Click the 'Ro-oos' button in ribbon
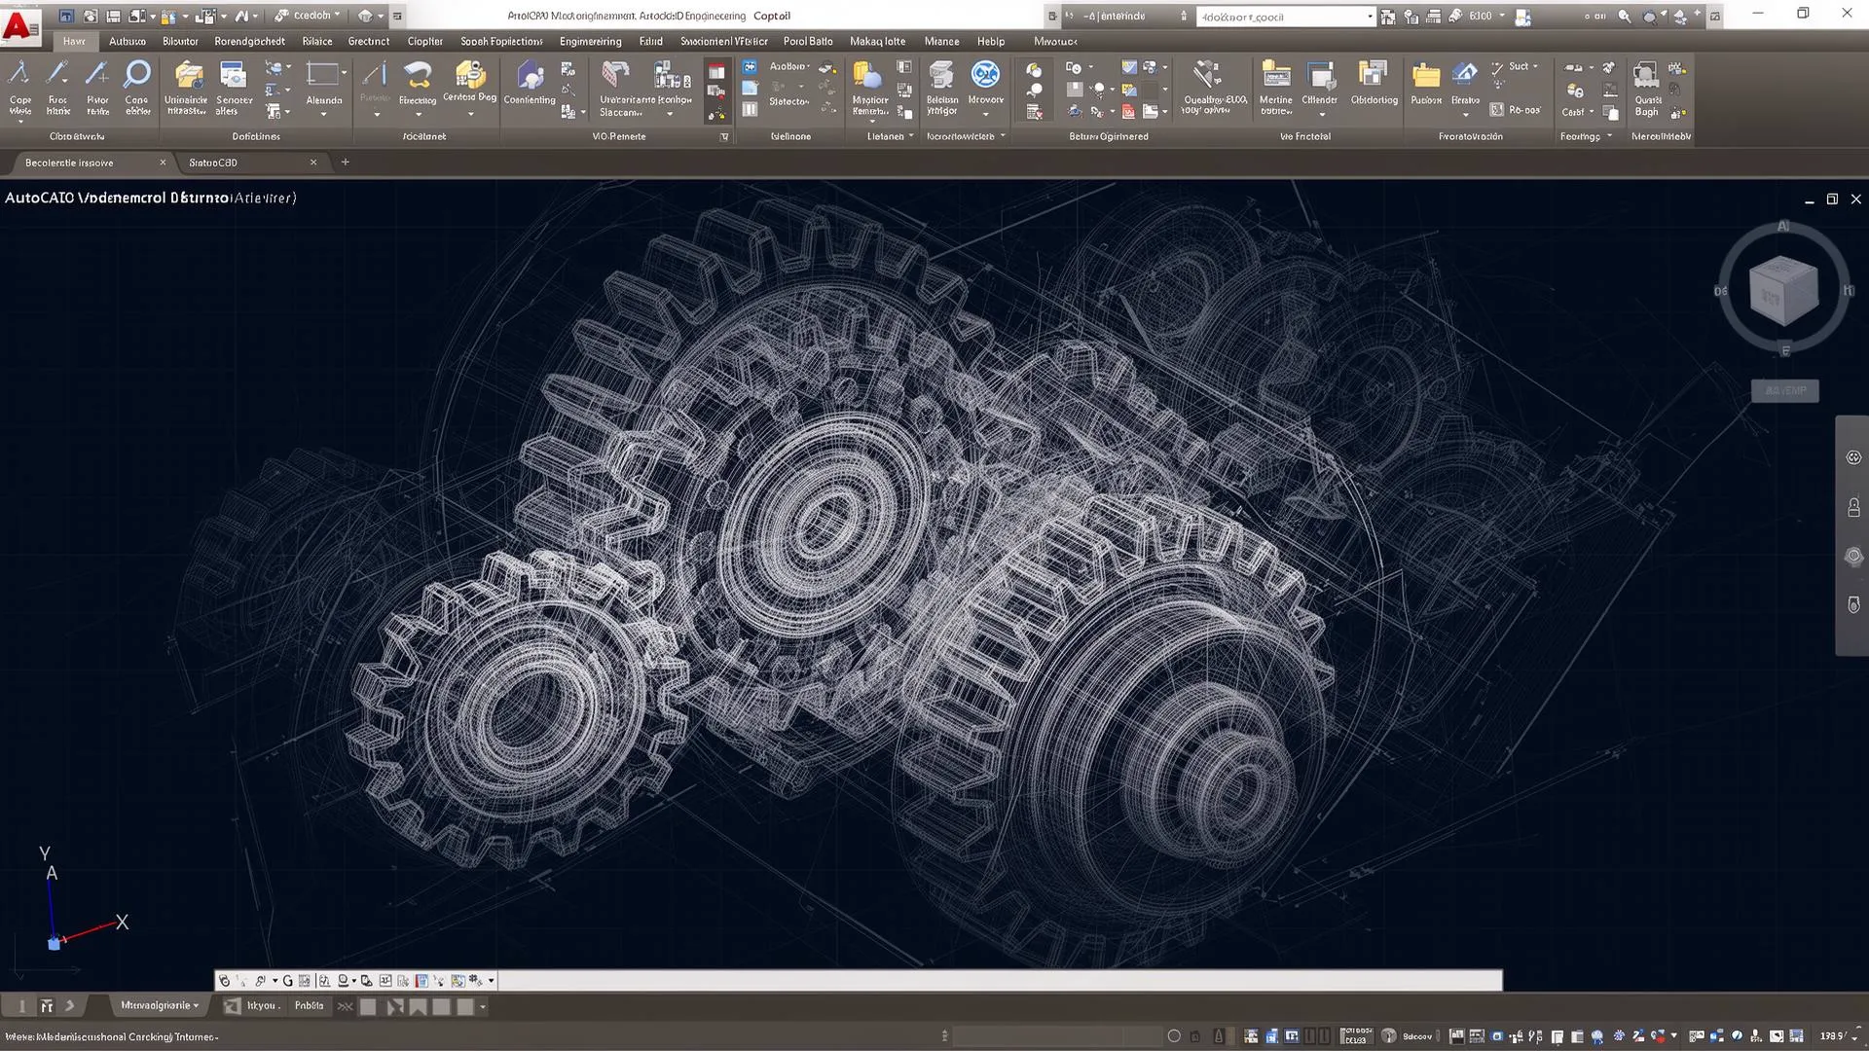This screenshot has width=1869, height=1051. click(1516, 110)
